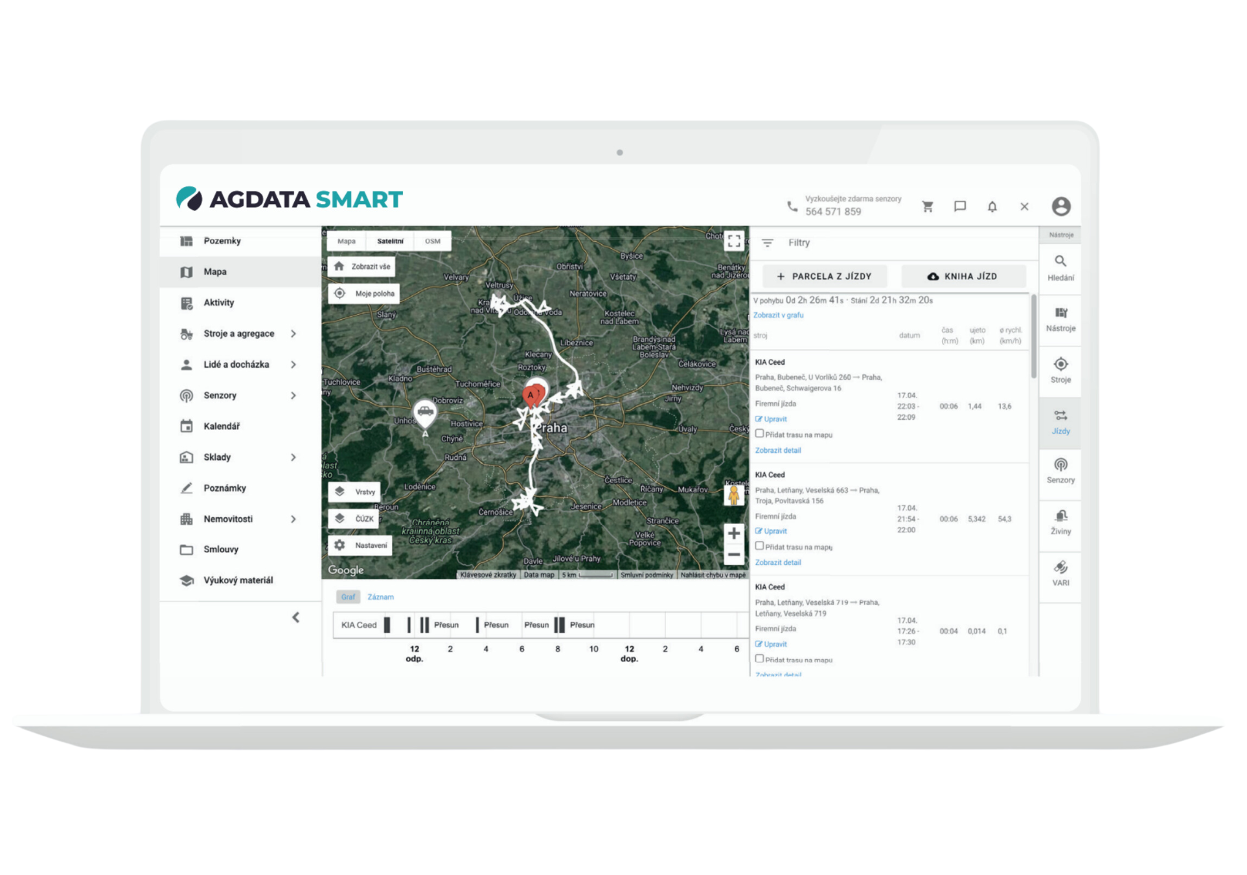1247x875 pixels.
Task: Open the user account avatar
Action: point(1060,207)
